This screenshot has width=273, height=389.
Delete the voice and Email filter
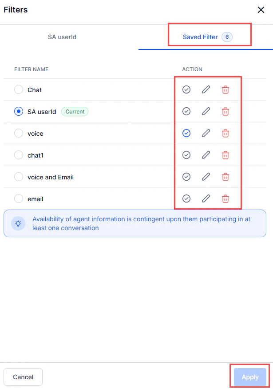[x=226, y=177]
